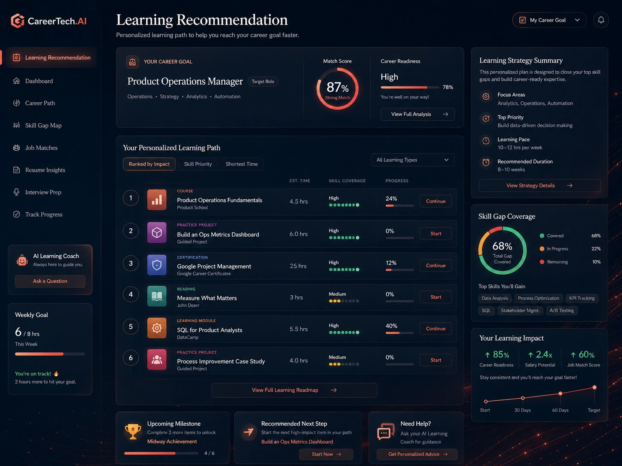This screenshot has height=466, width=622.
Task: Click the green Covered legend dot
Action: coord(542,236)
